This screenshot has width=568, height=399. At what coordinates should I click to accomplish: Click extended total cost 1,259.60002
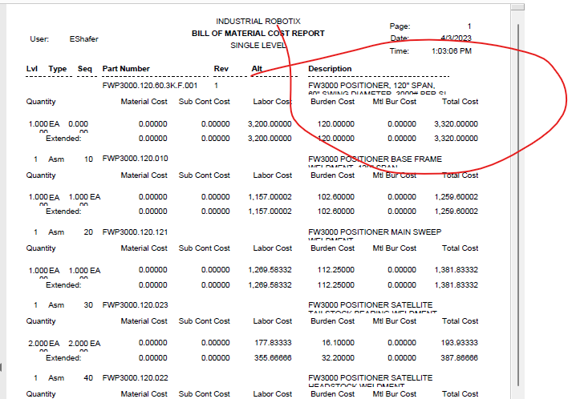pos(456,212)
